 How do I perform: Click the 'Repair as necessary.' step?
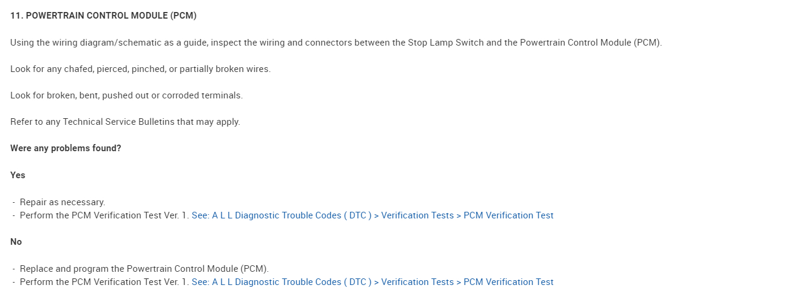point(62,202)
